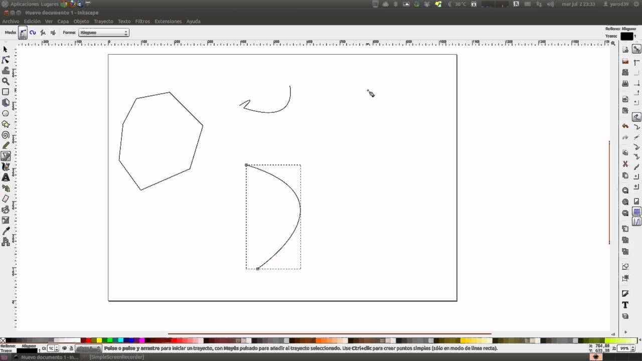
Task: Open the Filtros menu
Action: point(142,22)
